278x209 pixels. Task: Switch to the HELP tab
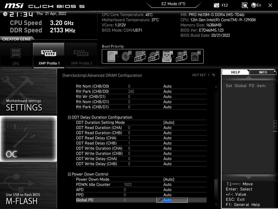point(235,72)
